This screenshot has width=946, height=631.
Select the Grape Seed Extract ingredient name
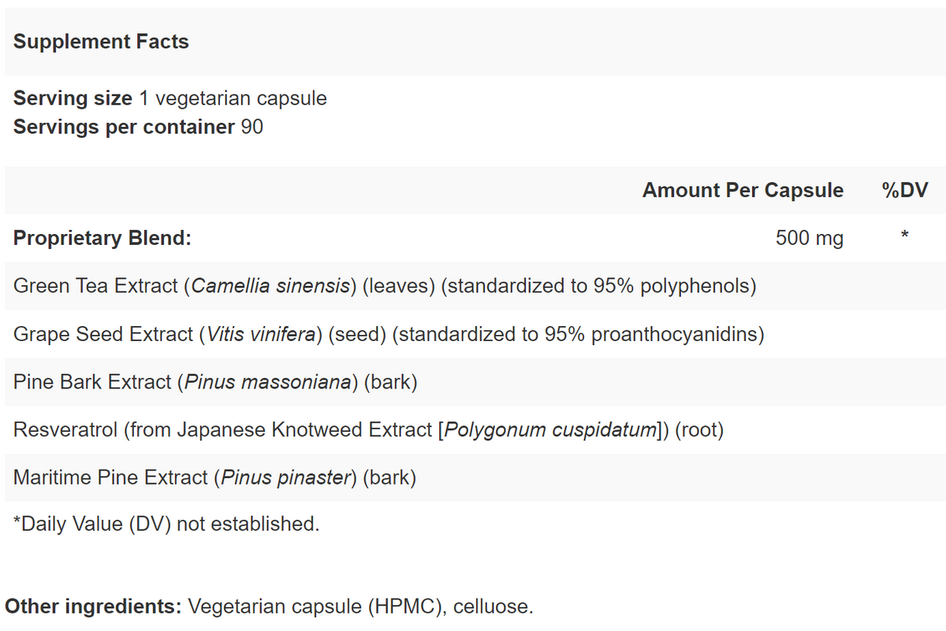pos(102,334)
